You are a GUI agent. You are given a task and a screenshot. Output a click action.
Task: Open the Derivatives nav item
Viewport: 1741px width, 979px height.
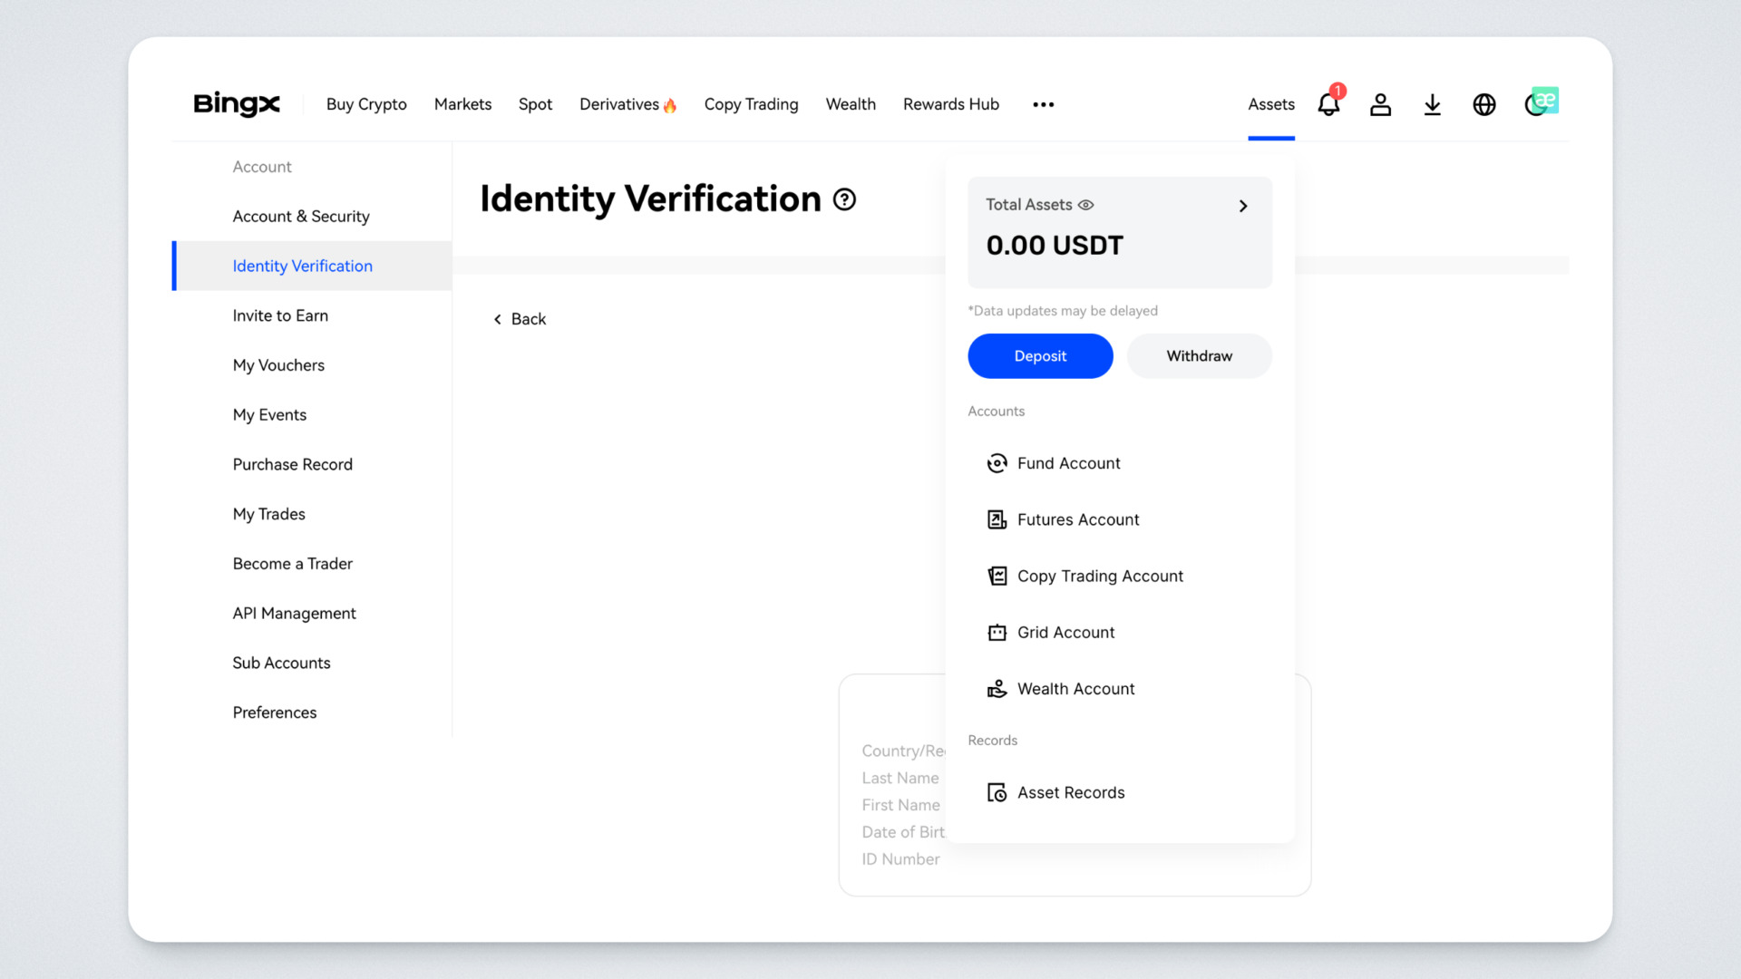(x=620, y=104)
